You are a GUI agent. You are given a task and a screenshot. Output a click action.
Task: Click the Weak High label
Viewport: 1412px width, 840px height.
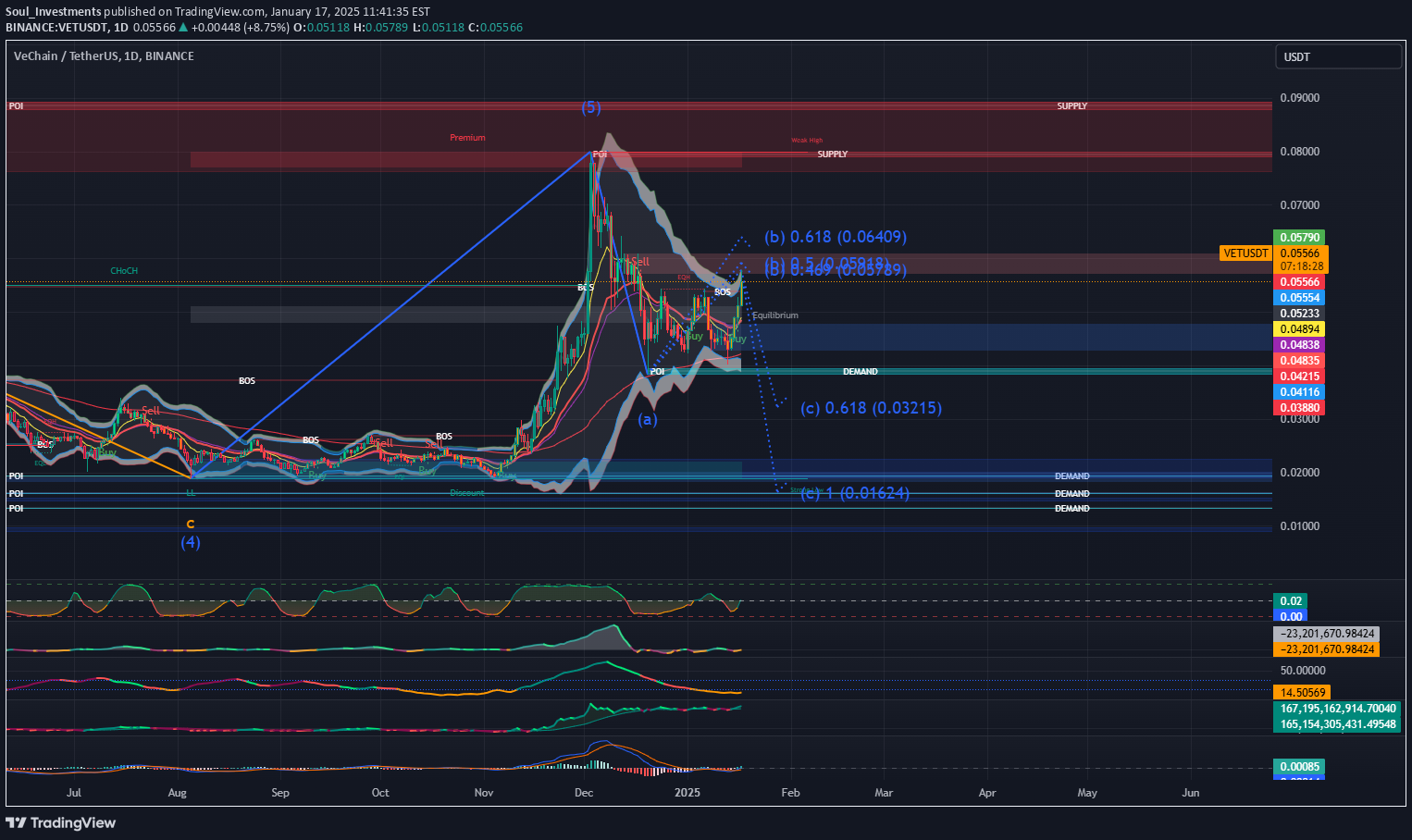click(807, 141)
